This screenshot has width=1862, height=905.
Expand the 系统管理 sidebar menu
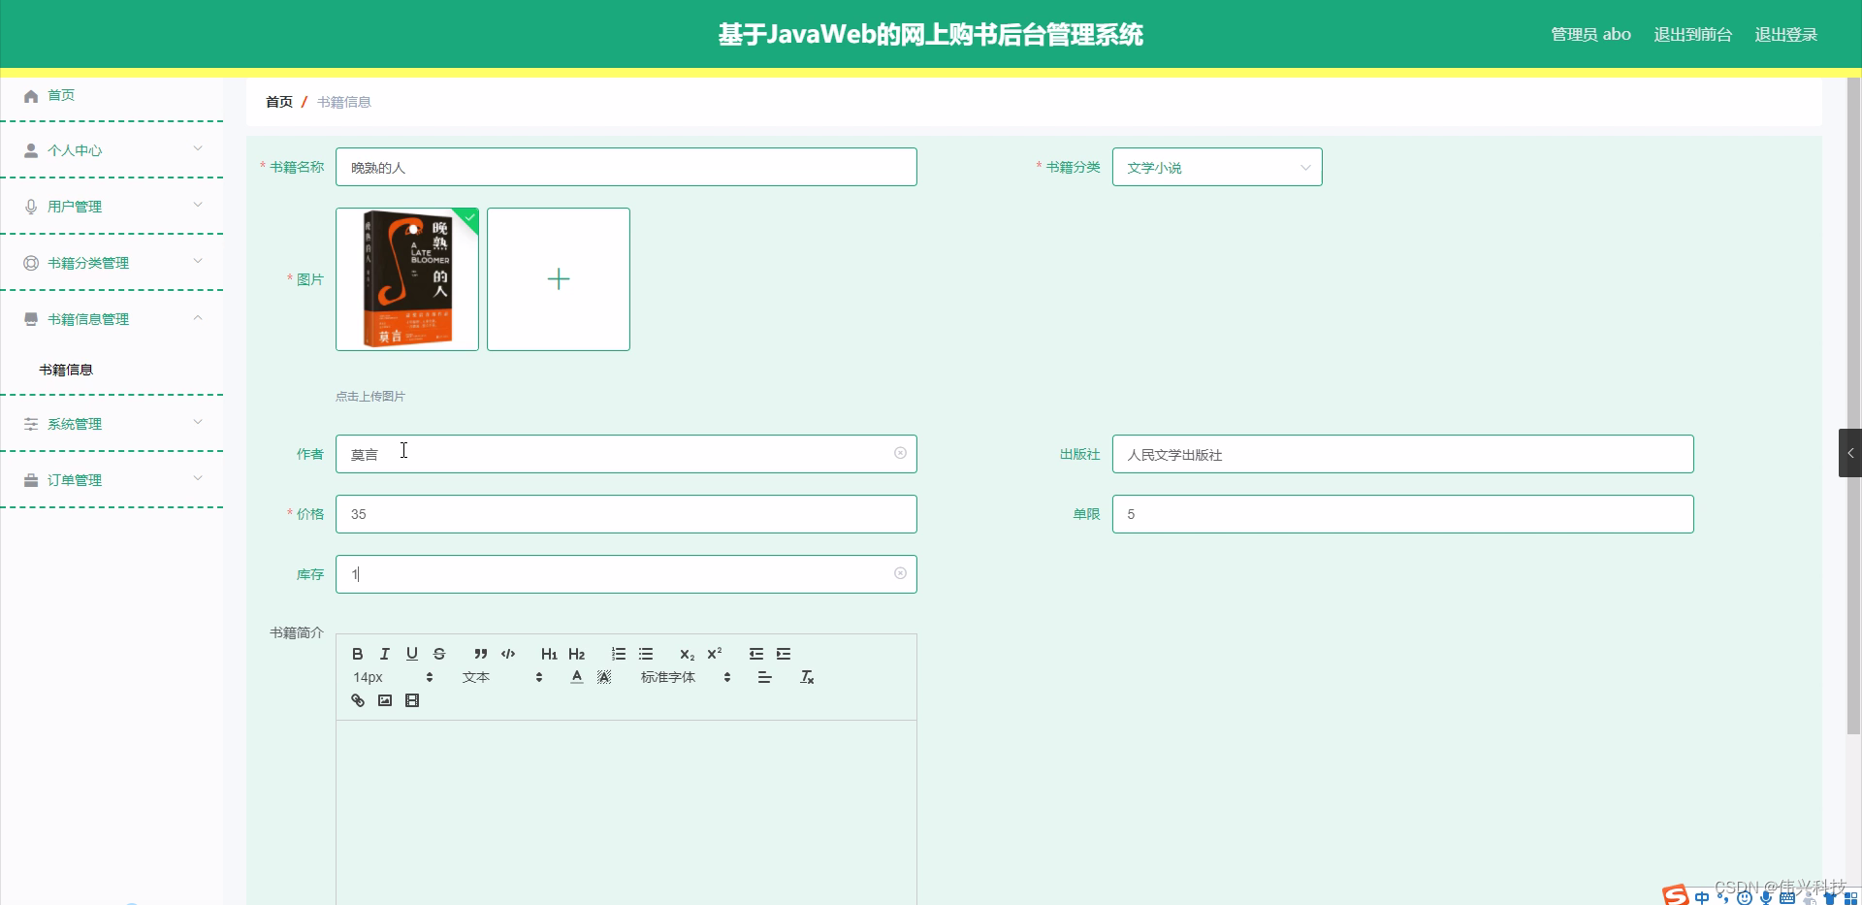pyautogui.click(x=112, y=424)
